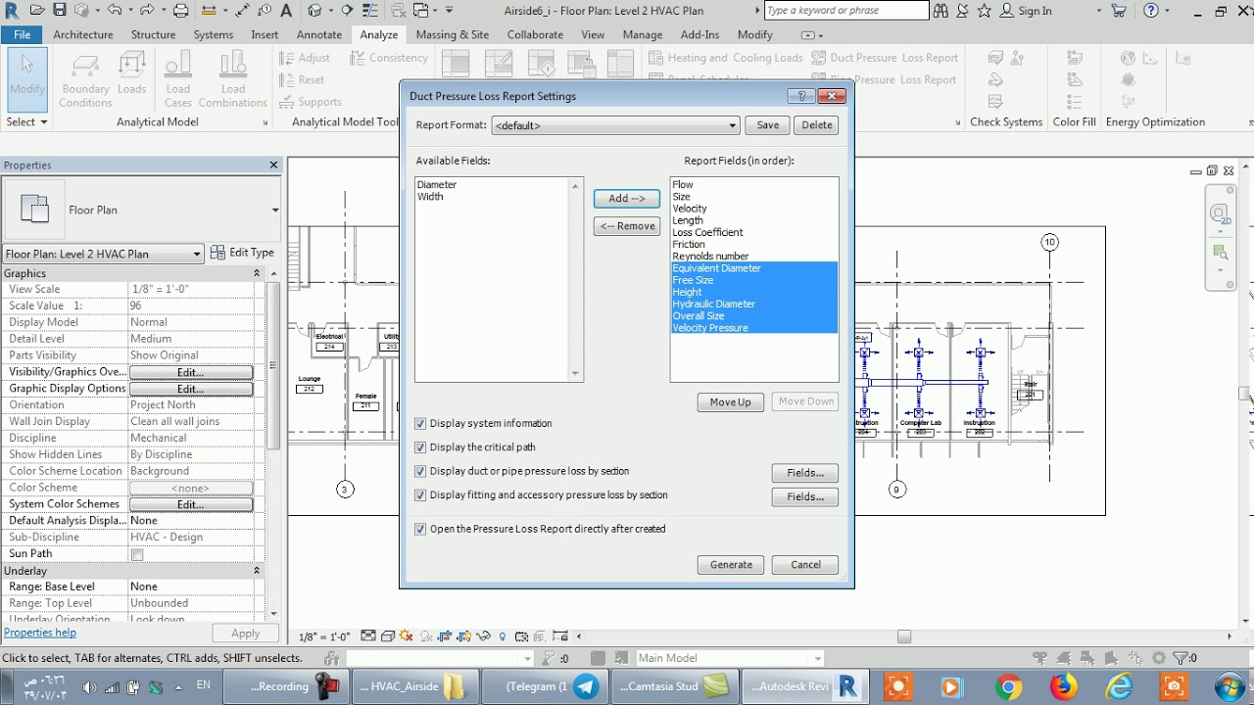
Task: Click the star favorites icon in title bar
Action: (985, 11)
